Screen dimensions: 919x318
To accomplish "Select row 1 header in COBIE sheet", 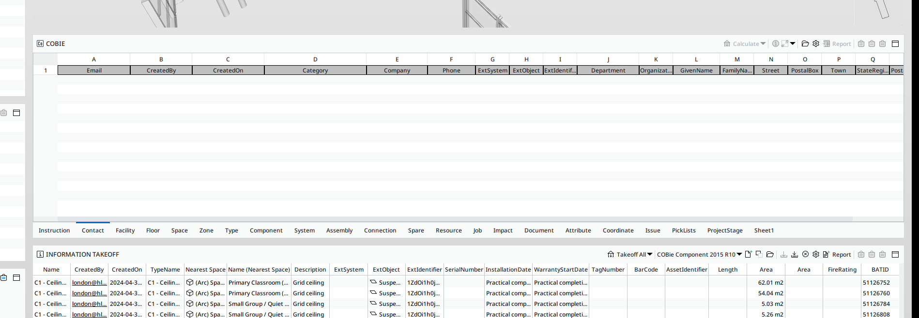I will 46,70.
